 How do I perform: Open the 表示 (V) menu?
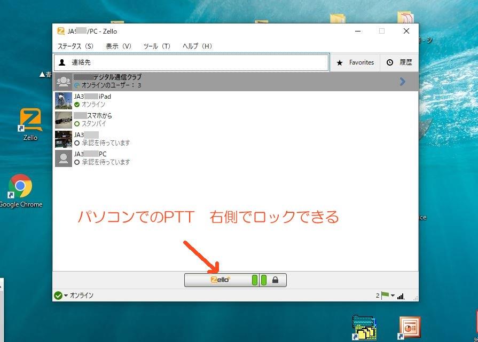pyautogui.click(x=118, y=46)
